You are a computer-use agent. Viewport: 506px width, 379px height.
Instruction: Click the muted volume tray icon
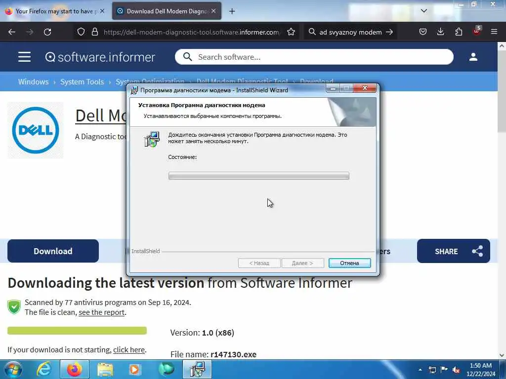(x=456, y=370)
